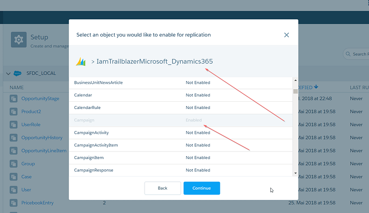Pick the CampaignActivityItem object
The image size is (369, 213).
click(x=181, y=145)
